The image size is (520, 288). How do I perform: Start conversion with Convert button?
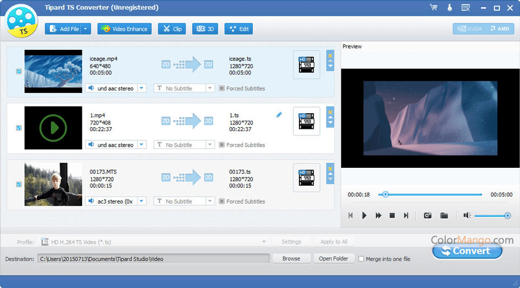click(x=467, y=251)
